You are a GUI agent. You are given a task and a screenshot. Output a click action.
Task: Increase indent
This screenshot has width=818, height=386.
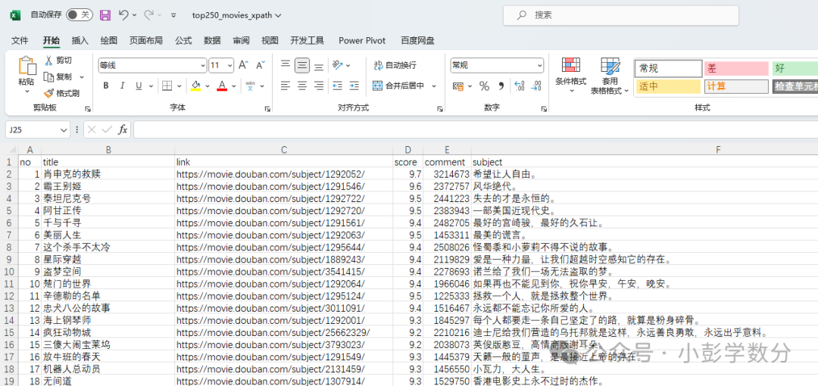pos(354,86)
